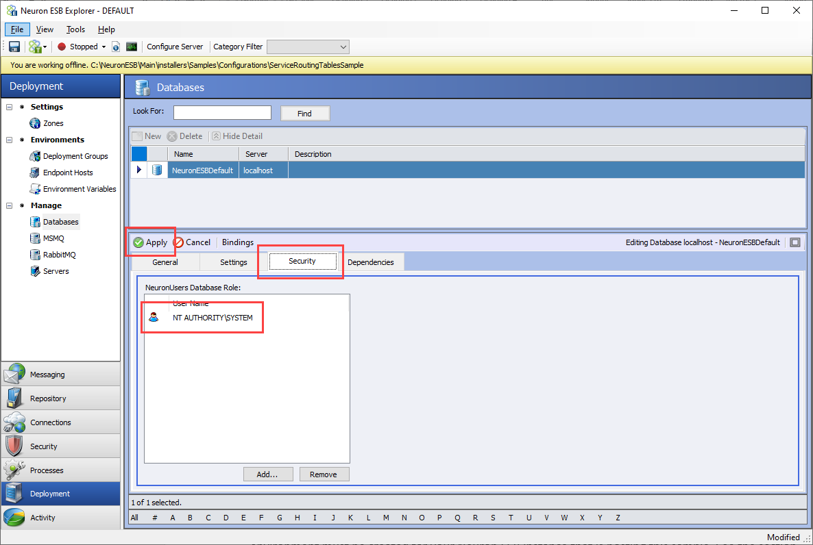Image resolution: width=813 pixels, height=545 pixels.
Task: Click the Environment Variables icon
Action: 35,189
